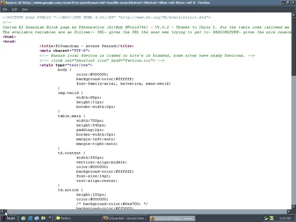Select the Source of: http://www taskbar button
296x222 pixels.
(x=172, y=218)
